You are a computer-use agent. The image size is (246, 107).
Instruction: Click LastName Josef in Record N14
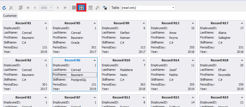coord(173,70)
